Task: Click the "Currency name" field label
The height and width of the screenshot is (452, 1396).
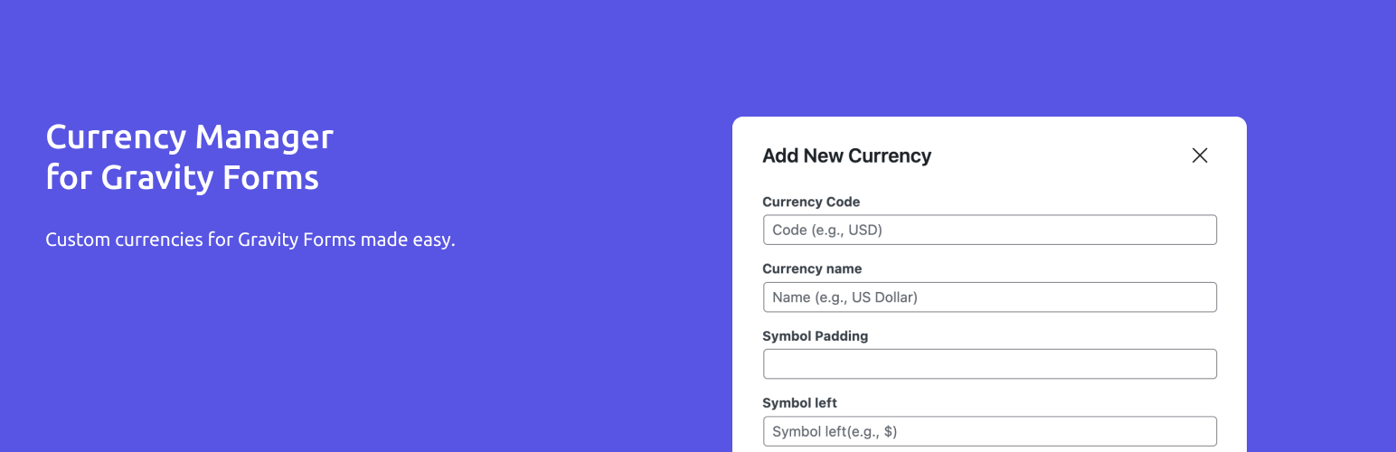Action: point(812,268)
